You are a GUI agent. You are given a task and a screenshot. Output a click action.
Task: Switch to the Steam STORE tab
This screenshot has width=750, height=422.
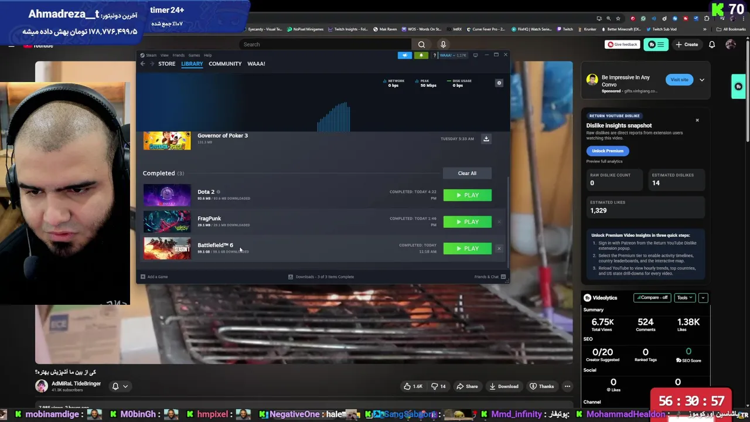pos(166,63)
